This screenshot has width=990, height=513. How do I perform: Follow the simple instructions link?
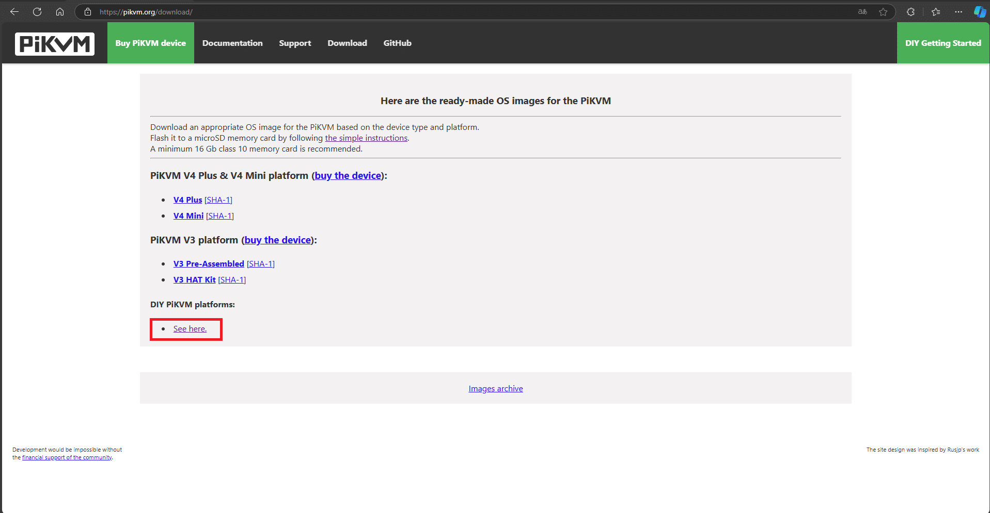tap(366, 138)
